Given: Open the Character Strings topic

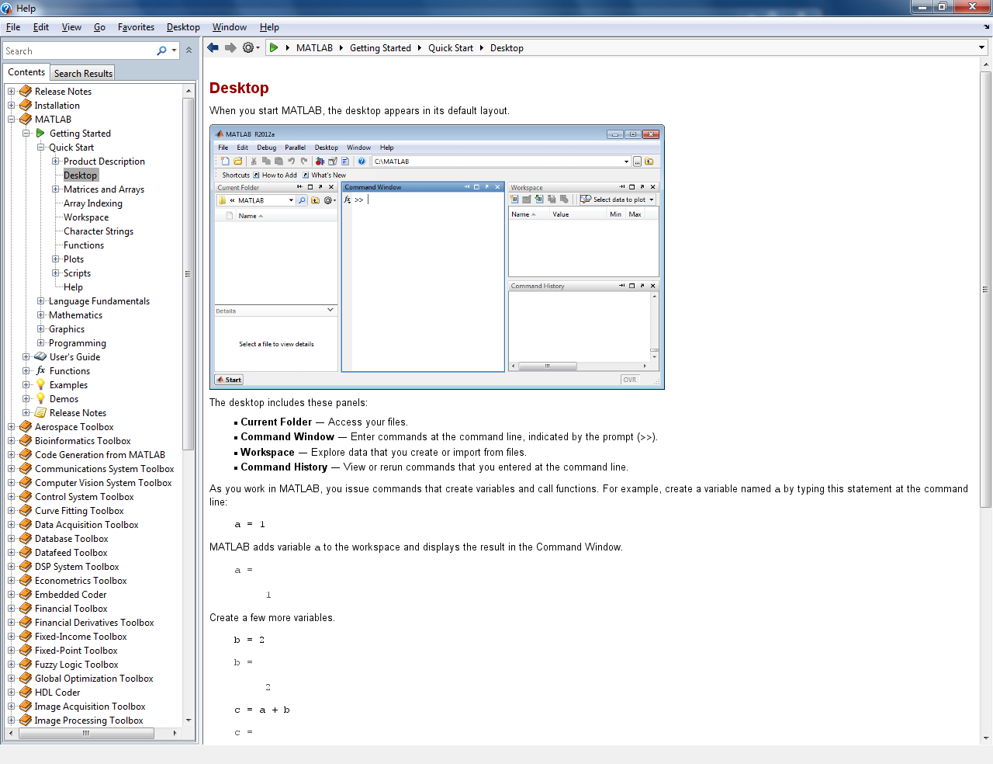Looking at the screenshot, I should [99, 231].
